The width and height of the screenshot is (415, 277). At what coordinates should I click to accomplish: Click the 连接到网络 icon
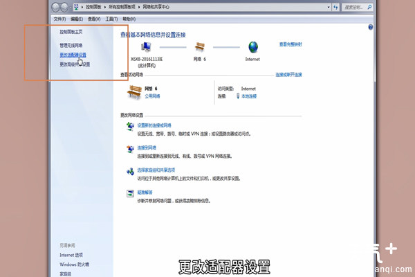coord(130,150)
